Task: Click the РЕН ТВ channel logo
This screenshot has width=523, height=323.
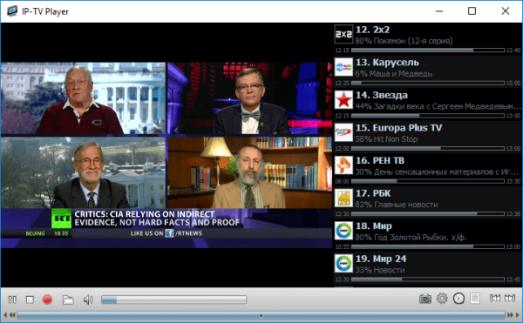Action: (x=343, y=165)
